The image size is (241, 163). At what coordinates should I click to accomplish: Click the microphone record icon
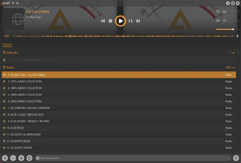point(237,36)
